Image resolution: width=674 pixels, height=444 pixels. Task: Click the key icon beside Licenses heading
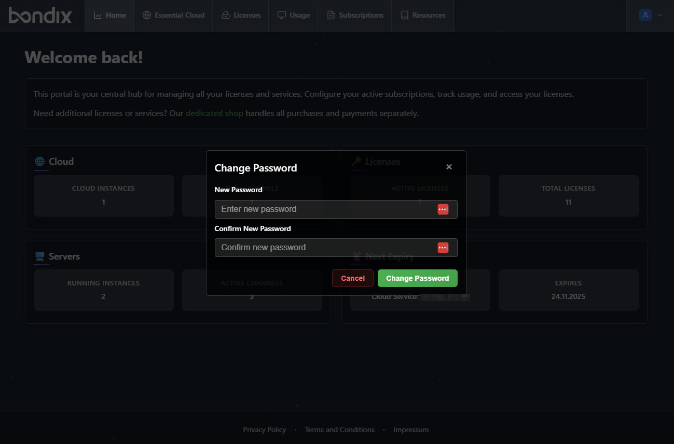[356, 162]
